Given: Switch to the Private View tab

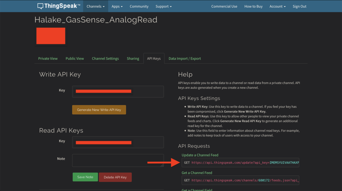Looking at the screenshot, I should pyautogui.click(x=48, y=58).
